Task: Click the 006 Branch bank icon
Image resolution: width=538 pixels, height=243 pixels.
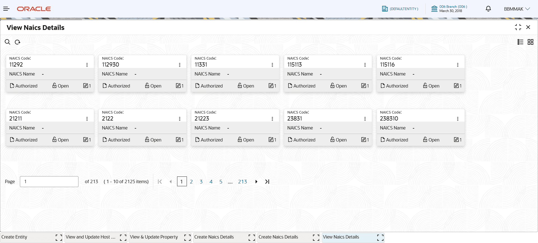Action: tap(434, 9)
